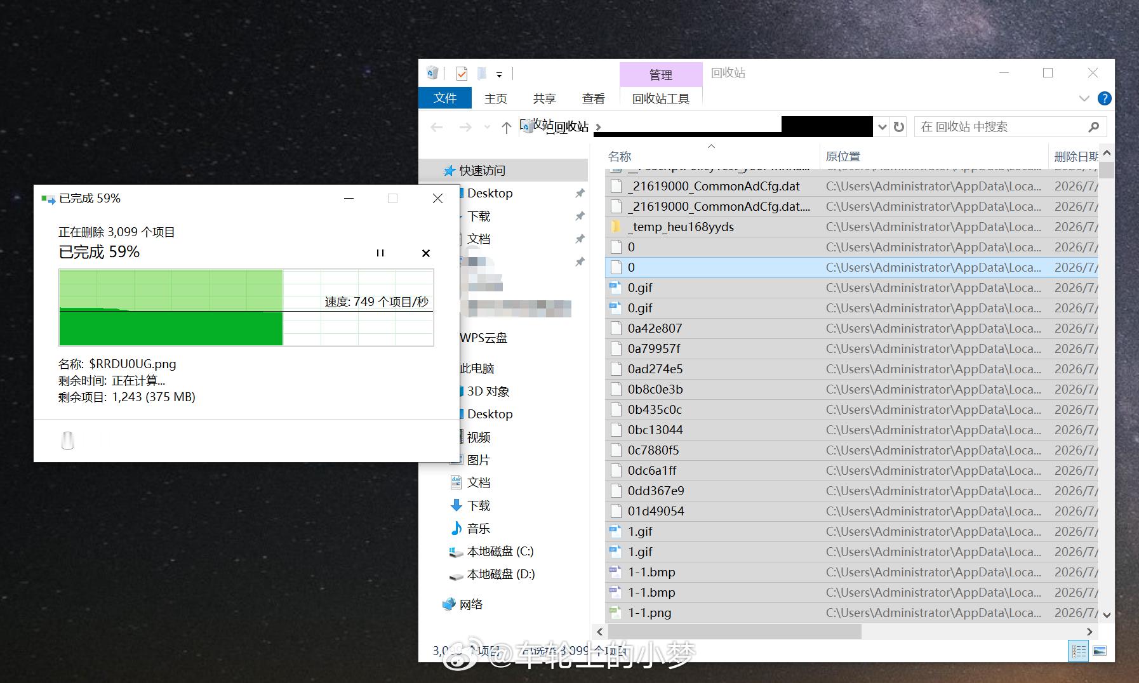Switch to large icons view

(1100, 651)
